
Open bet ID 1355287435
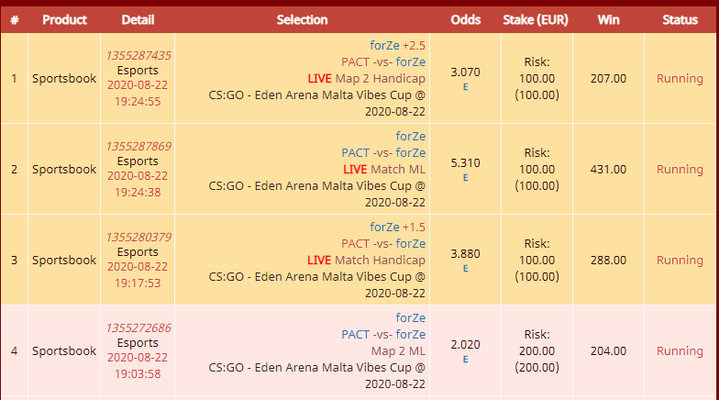(x=138, y=55)
